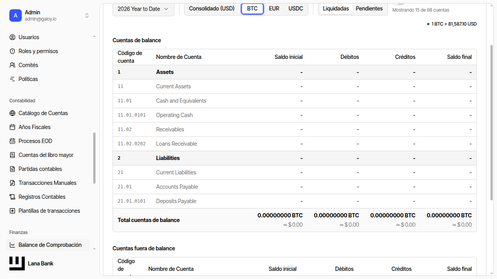Click the Cash and Equivalents account name
Image resolution: width=497 pixels, height=279 pixels.
(181, 101)
